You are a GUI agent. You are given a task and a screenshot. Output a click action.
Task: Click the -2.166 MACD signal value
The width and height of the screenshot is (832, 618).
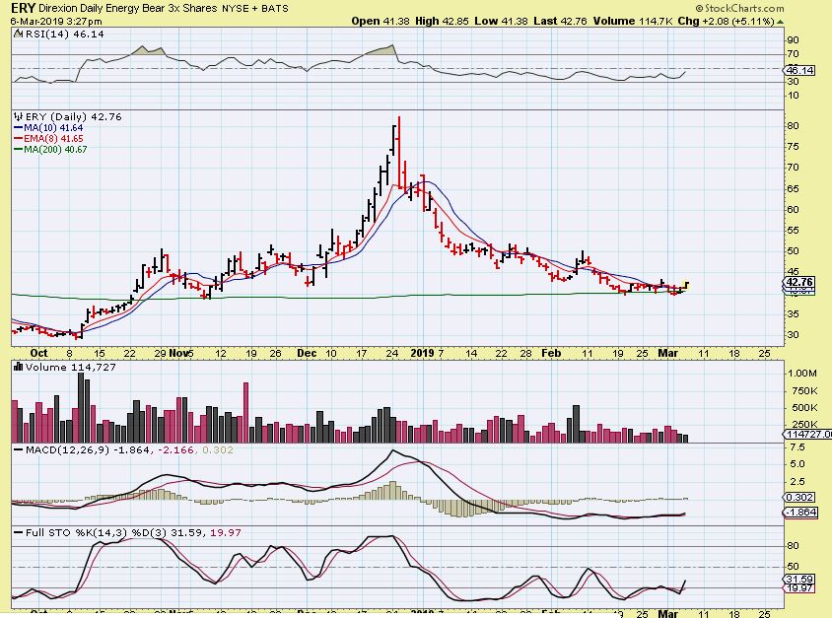(175, 449)
